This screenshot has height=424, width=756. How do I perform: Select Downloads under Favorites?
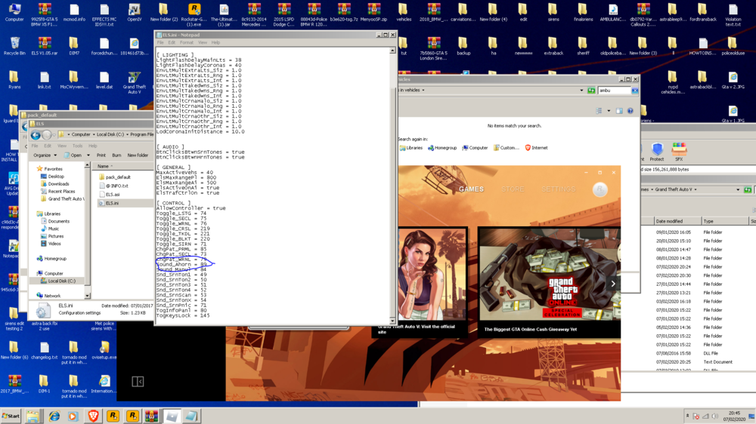55,184
